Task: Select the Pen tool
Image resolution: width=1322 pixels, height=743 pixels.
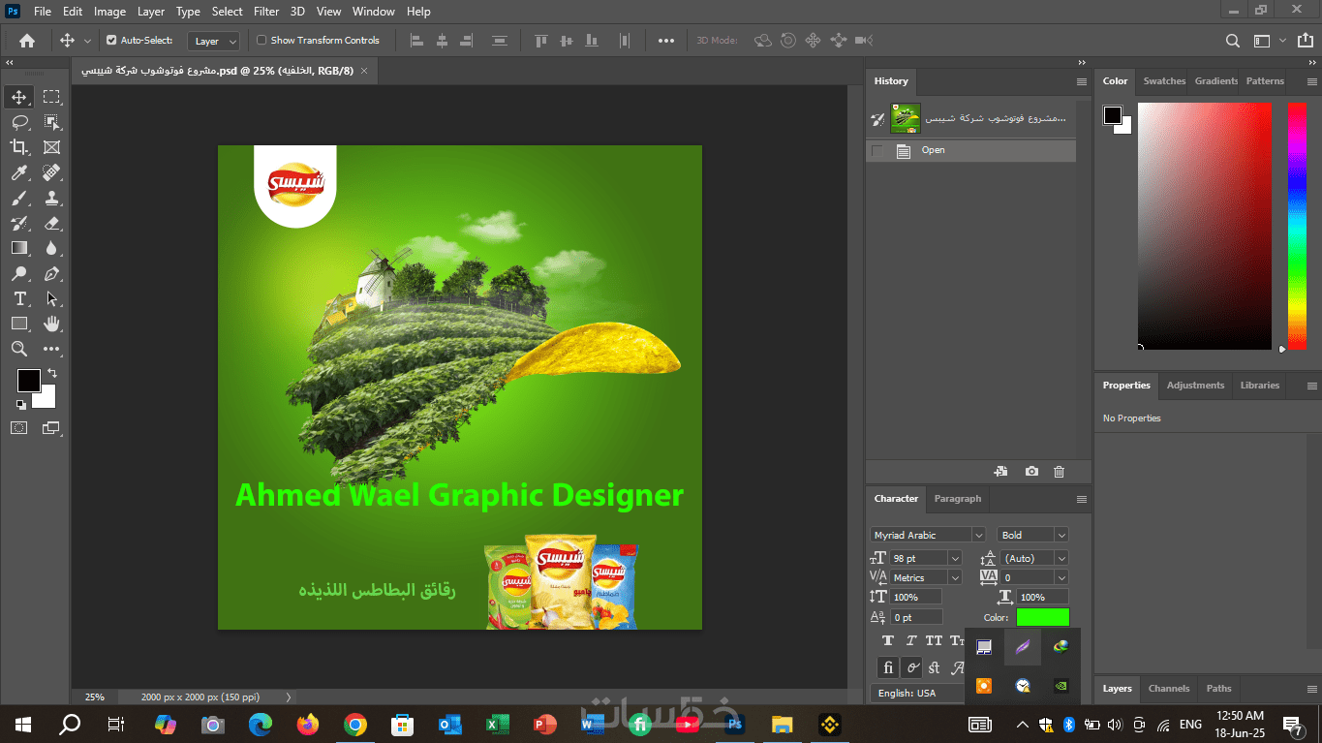Action: 51,273
